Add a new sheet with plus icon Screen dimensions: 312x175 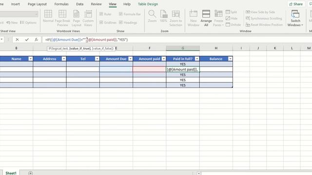point(30,173)
